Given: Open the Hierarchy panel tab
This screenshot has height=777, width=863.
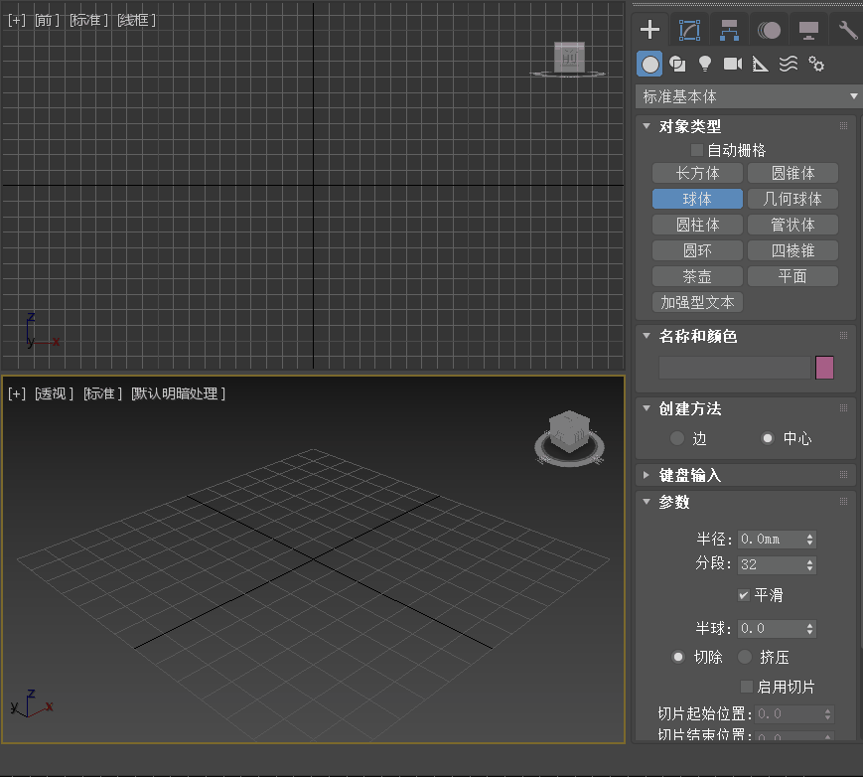Looking at the screenshot, I should coord(729,30).
